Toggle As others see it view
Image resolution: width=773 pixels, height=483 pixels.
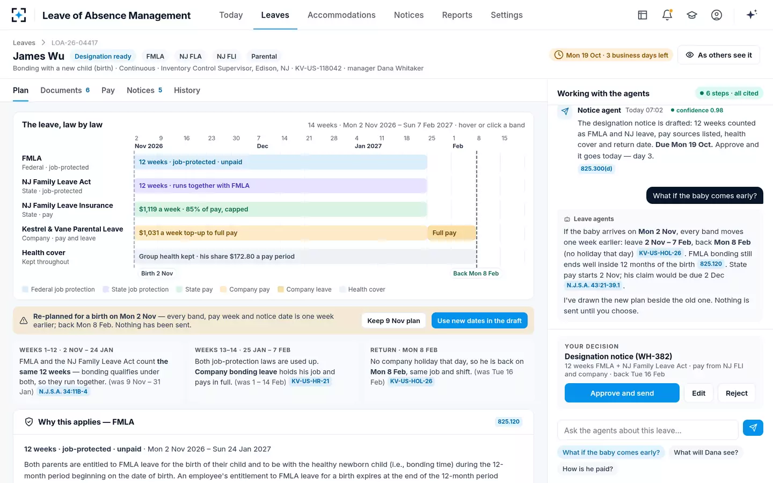719,55
